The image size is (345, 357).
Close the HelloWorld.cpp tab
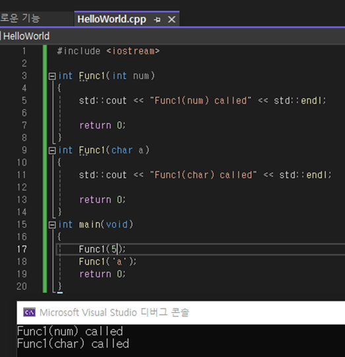point(172,19)
